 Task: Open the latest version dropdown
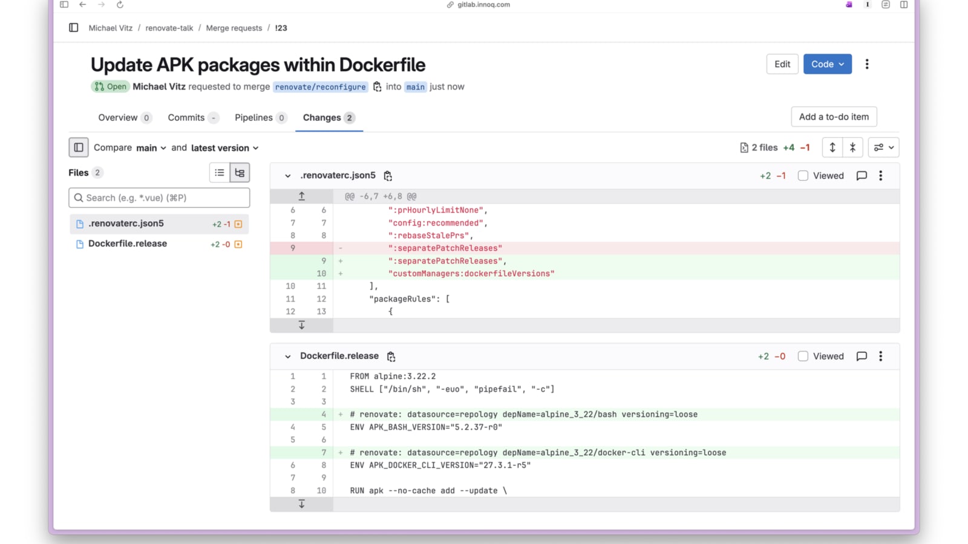tap(225, 148)
